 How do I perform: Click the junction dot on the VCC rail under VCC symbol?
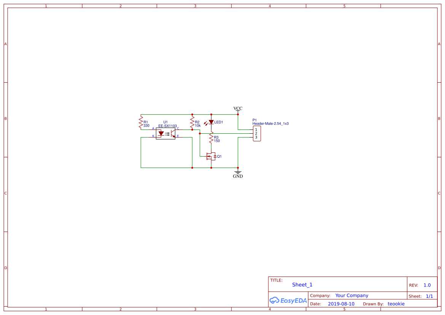pos(238,115)
